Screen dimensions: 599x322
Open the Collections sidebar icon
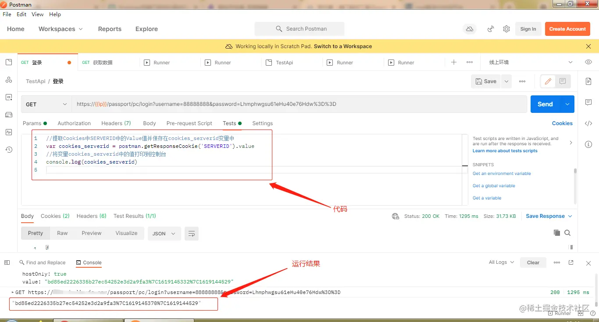(9, 62)
